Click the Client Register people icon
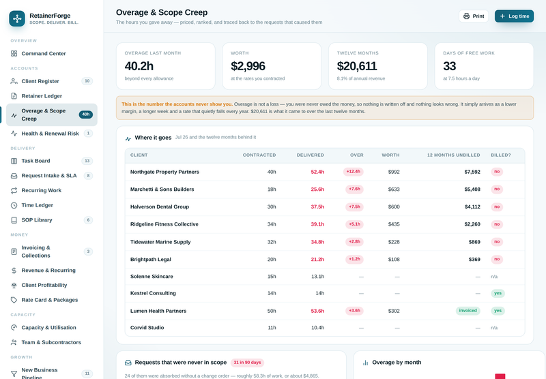 14,81
